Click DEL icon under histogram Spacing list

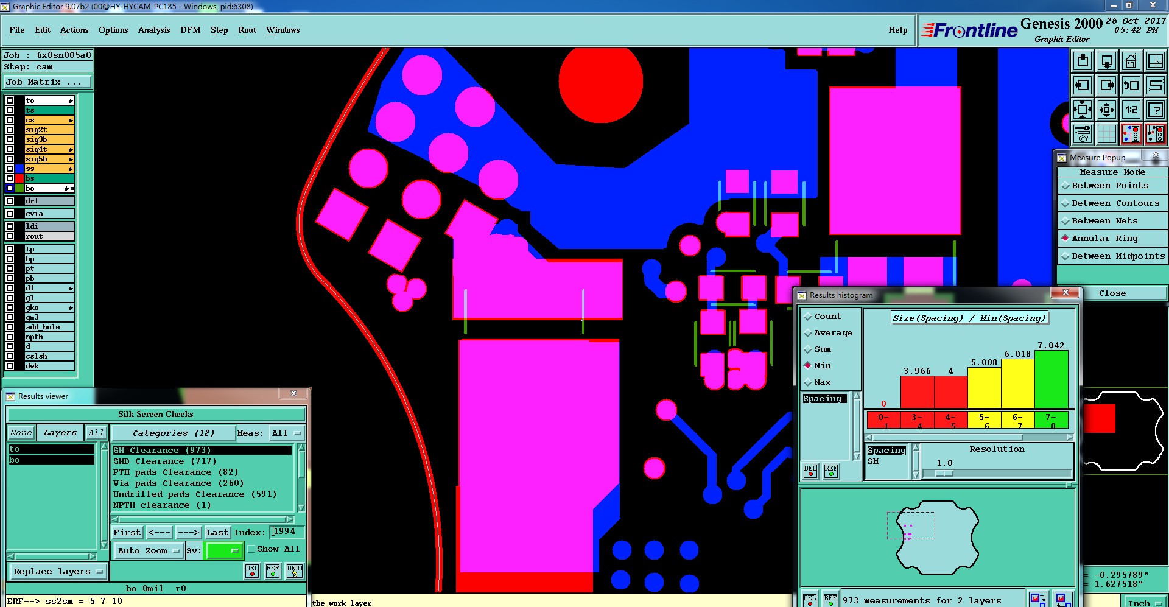(810, 471)
